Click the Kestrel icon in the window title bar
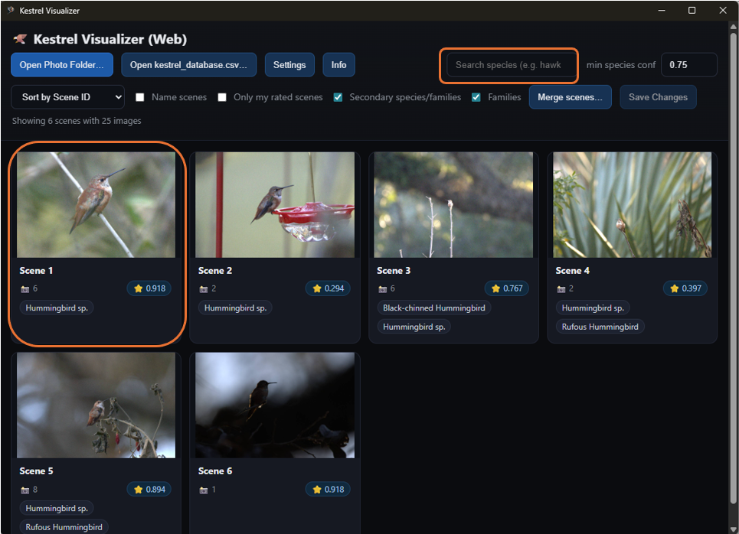The width and height of the screenshot is (739, 534). pos(11,10)
